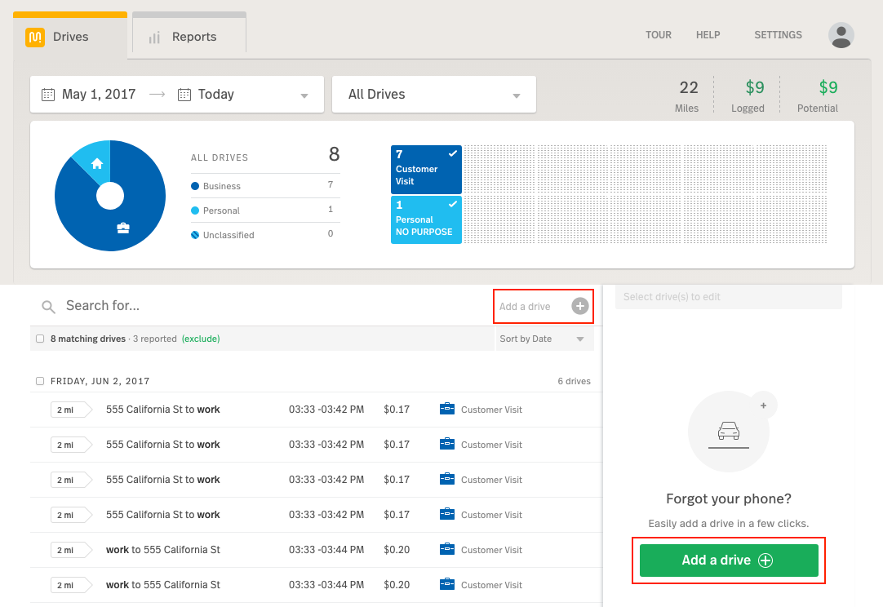Viewport: 883px width, 607px height.
Task: Click the calendar icon next to May 1, 2017
Action: click(x=48, y=95)
